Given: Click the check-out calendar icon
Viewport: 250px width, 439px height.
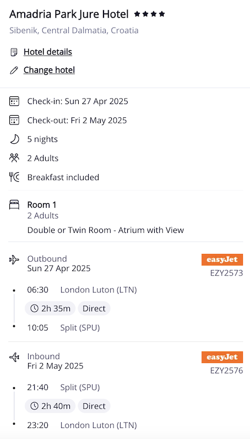Looking at the screenshot, I should [x=14, y=120].
